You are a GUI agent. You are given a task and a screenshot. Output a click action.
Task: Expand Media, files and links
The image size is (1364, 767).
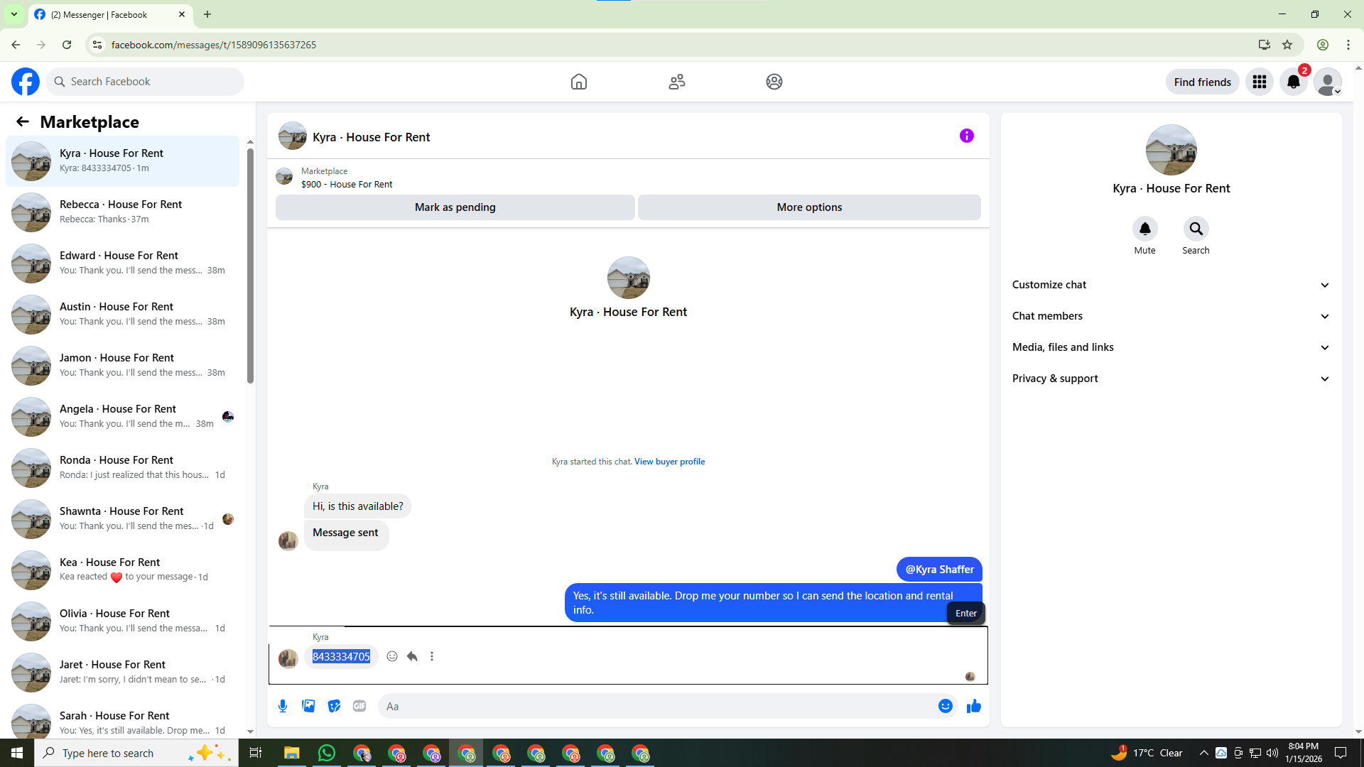1171,347
